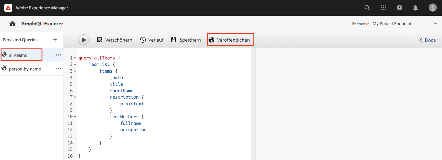Click globe icon beside person-by-name

[4, 68]
